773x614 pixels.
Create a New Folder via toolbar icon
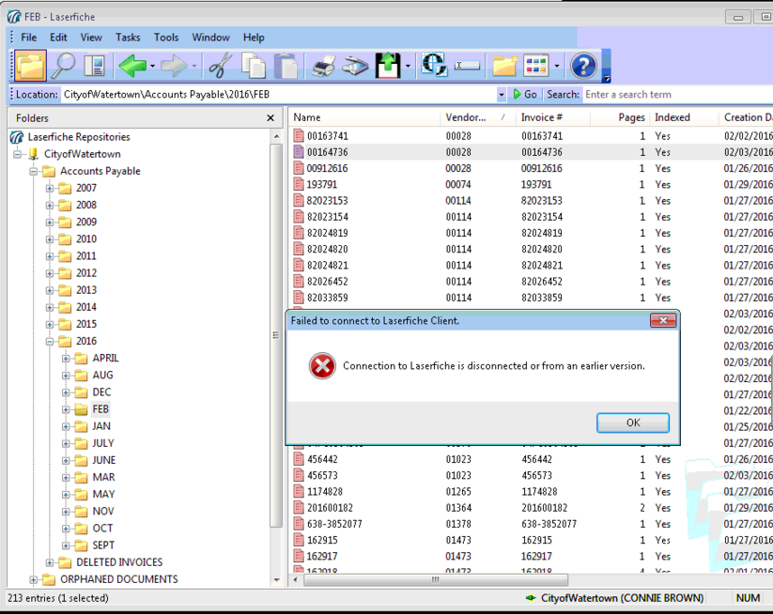coord(504,66)
